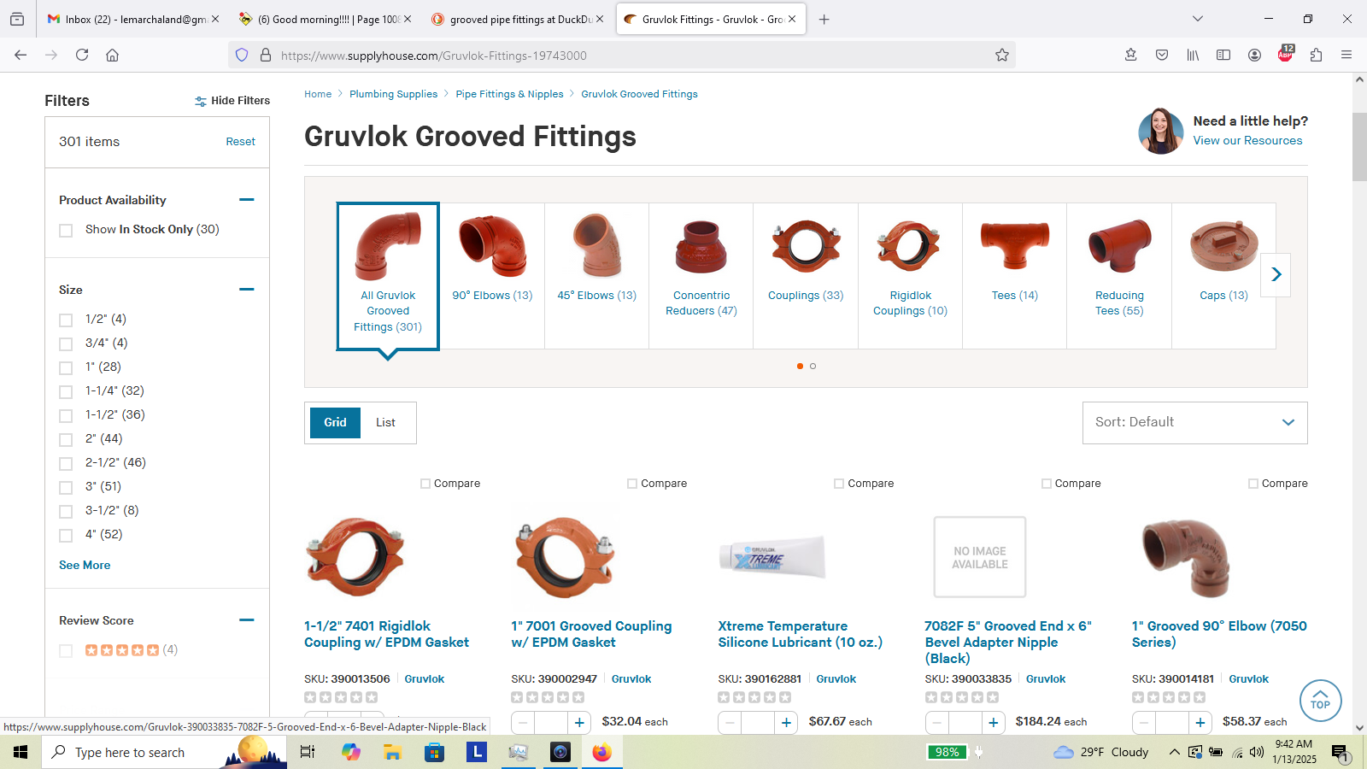Image resolution: width=1367 pixels, height=769 pixels.
Task: Go to second carousel page dot
Action: pyautogui.click(x=813, y=366)
